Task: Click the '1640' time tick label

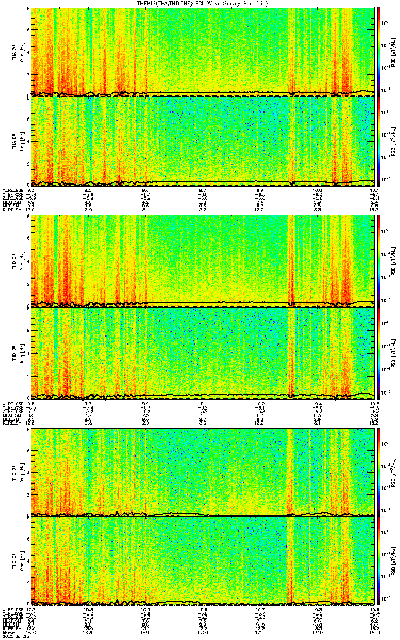Action: pyautogui.click(x=146, y=632)
